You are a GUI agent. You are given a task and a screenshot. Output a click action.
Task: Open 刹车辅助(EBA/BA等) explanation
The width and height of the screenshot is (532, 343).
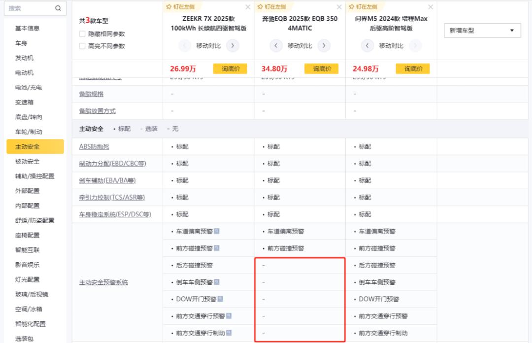click(107, 180)
